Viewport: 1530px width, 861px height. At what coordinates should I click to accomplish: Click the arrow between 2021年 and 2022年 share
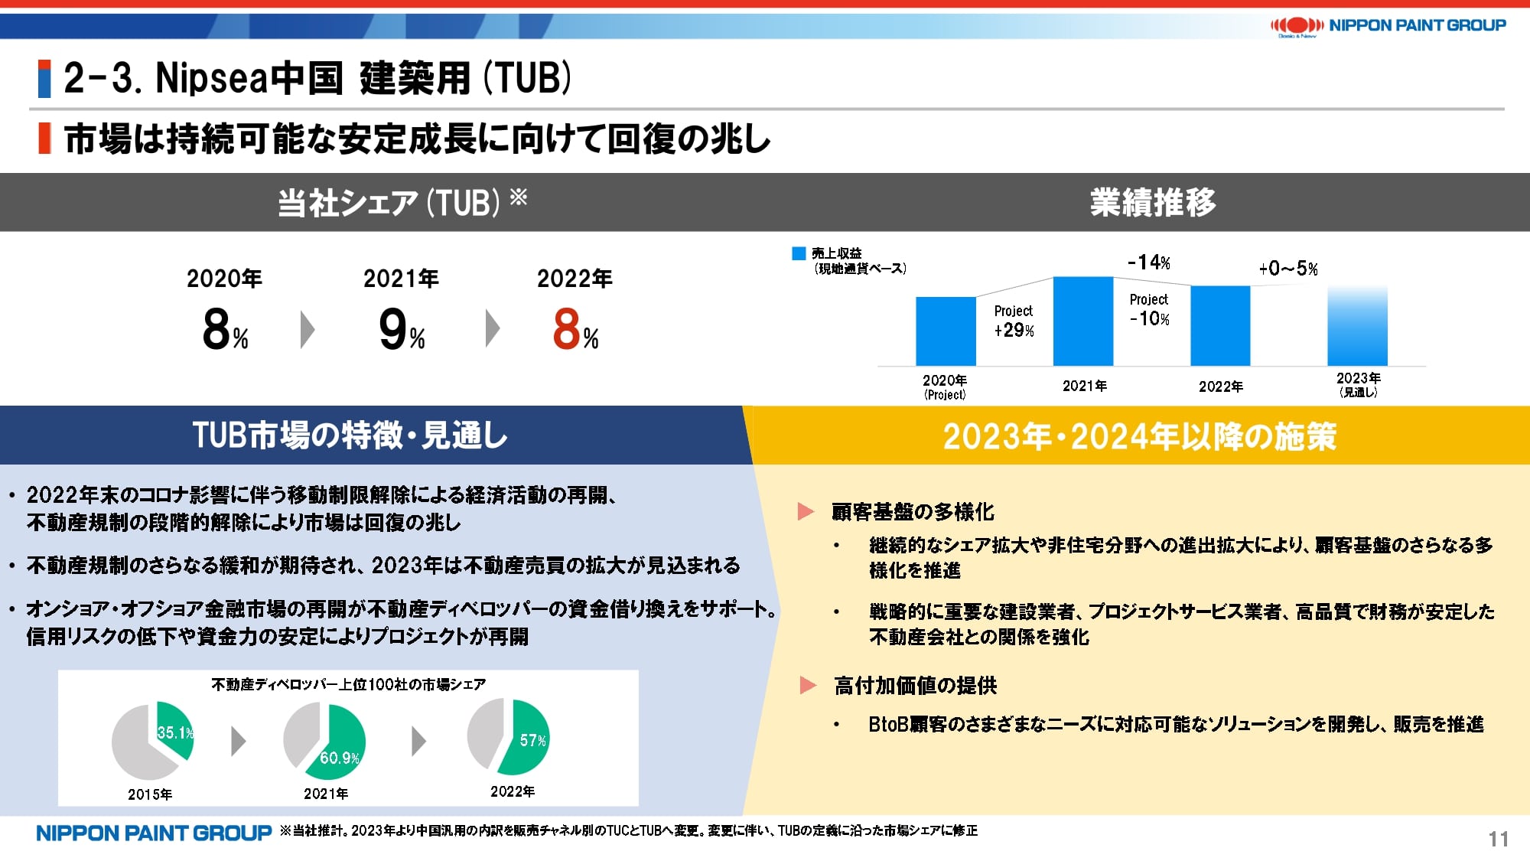[x=493, y=329]
